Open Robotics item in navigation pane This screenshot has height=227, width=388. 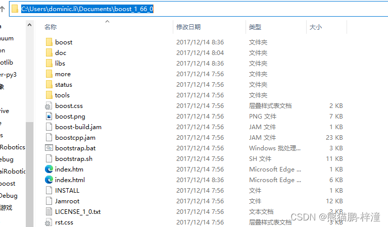click(12, 147)
